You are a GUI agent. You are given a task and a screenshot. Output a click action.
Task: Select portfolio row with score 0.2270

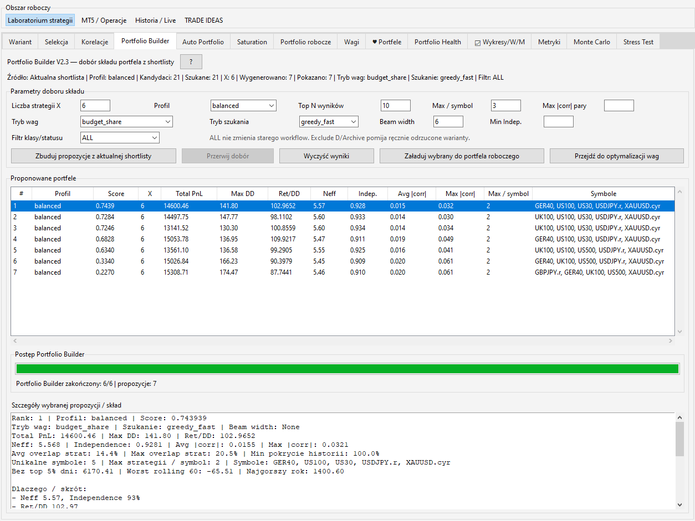pos(343,272)
